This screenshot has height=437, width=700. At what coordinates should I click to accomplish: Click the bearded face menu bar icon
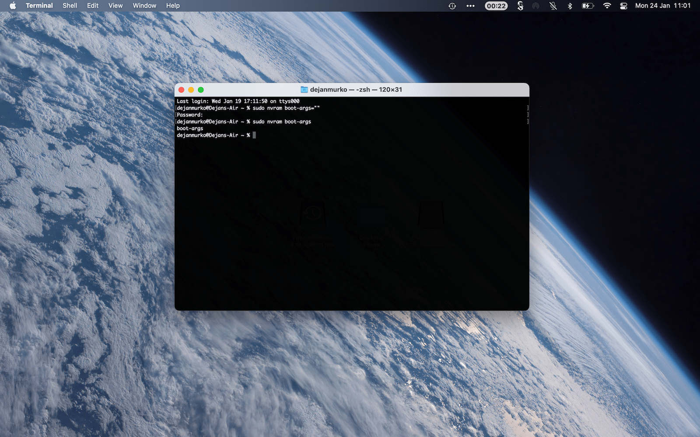[x=520, y=6]
